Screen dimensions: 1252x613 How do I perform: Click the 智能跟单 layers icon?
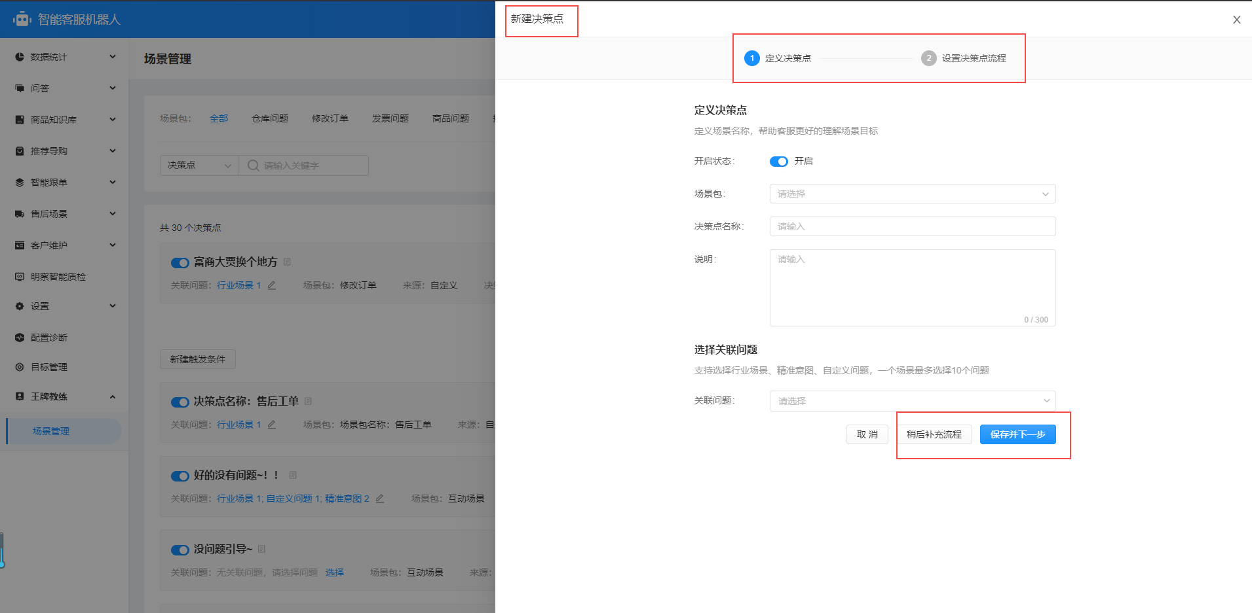point(20,183)
